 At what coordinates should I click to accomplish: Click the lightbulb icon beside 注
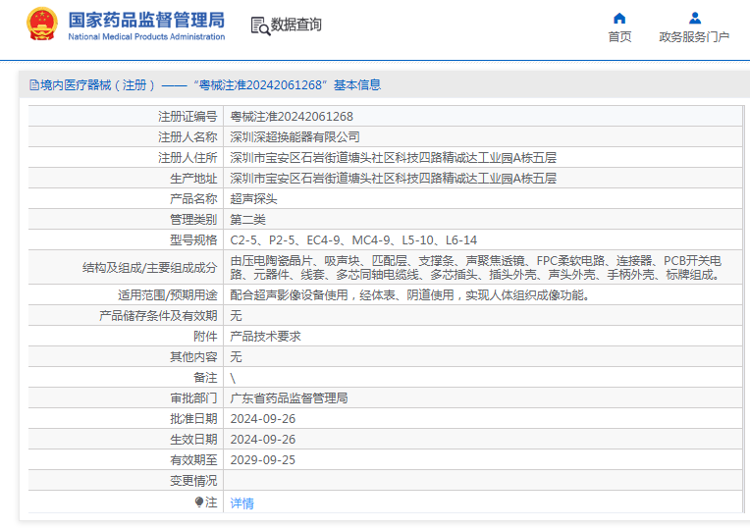(x=199, y=502)
